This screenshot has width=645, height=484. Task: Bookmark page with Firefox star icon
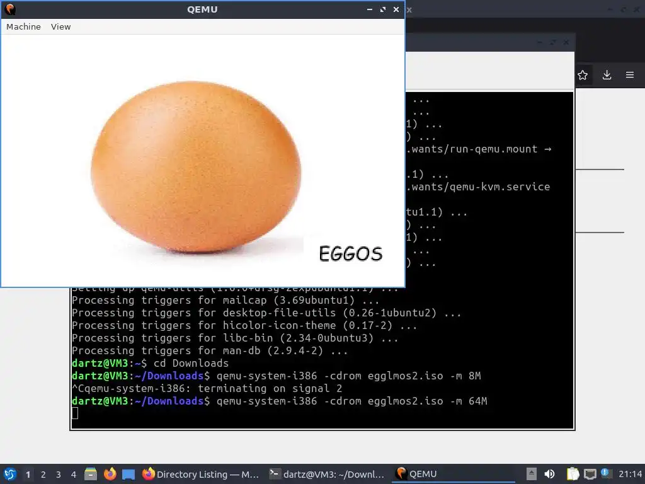pyautogui.click(x=583, y=75)
